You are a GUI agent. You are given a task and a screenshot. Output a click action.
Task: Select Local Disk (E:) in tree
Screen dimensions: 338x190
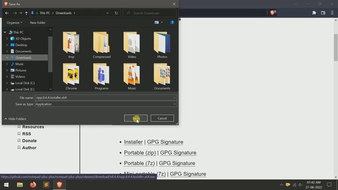(x=25, y=89)
